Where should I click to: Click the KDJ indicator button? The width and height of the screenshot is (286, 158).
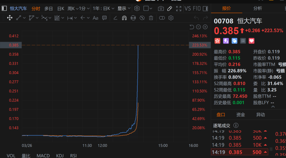pos(59,156)
